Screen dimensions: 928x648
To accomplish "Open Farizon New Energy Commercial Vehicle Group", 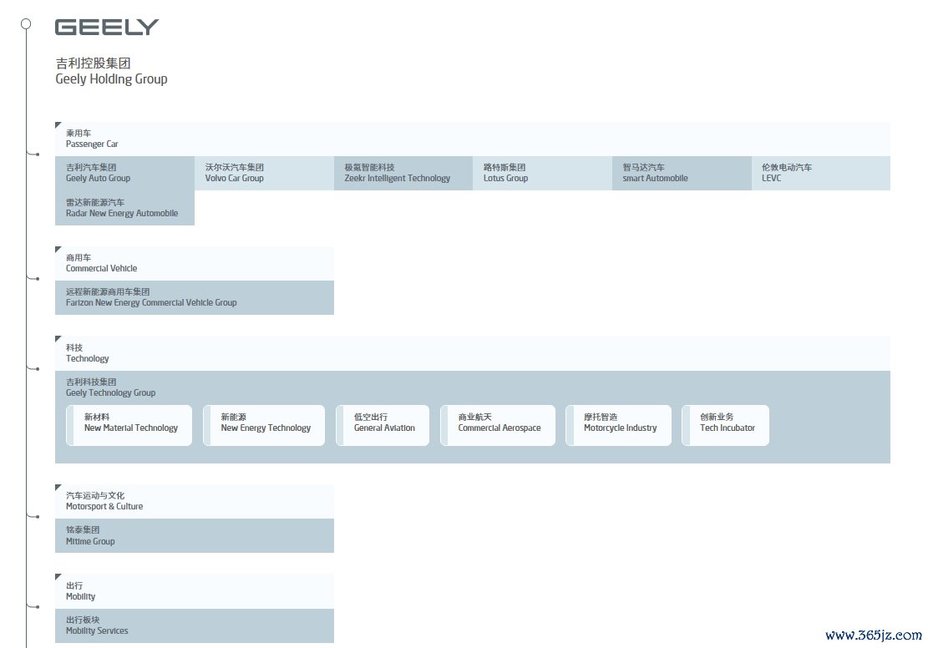I will tap(194, 297).
